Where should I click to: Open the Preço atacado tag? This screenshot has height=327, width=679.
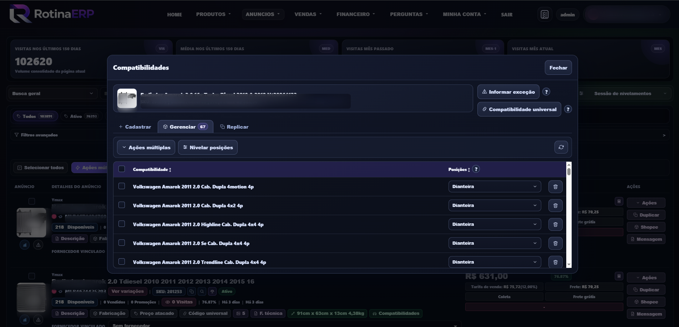(154, 313)
